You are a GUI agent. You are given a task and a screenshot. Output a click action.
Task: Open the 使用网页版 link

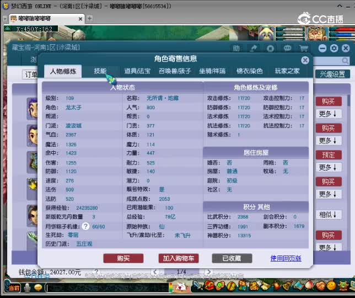[x=286, y=258]
